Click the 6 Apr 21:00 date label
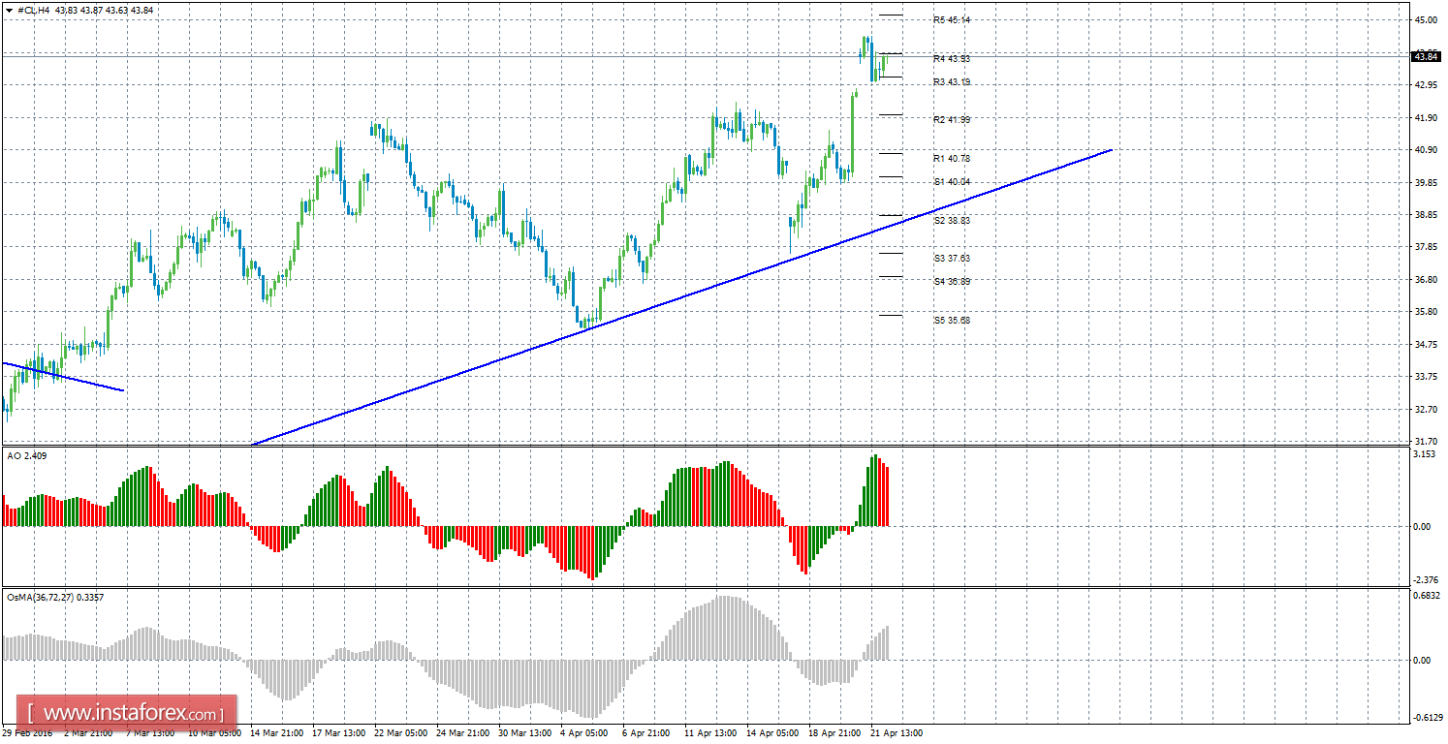This screenshot has height=744, width=1448. [x=646, y=733]
